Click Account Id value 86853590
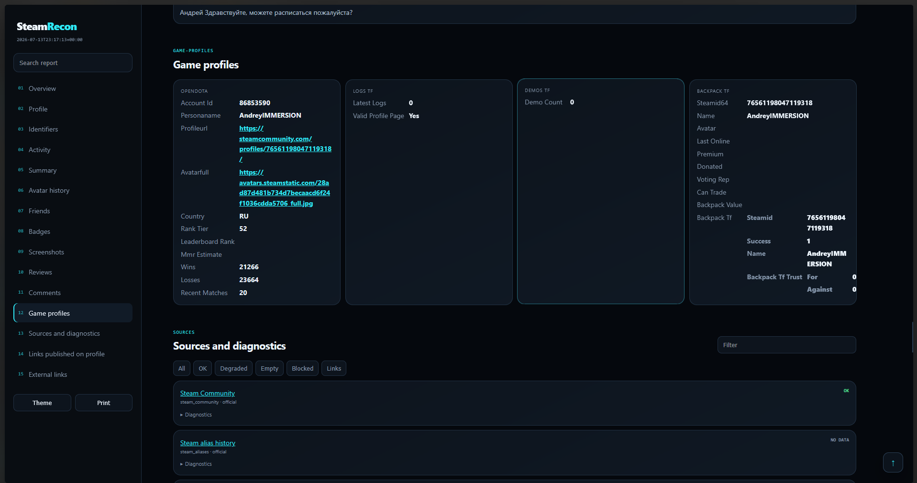The width and height of the screenshot is (917, 483). pos(254,103)
